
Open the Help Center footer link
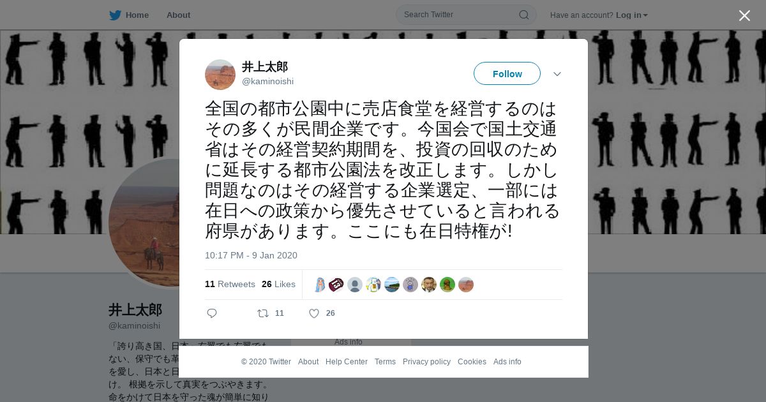[347, 362]
